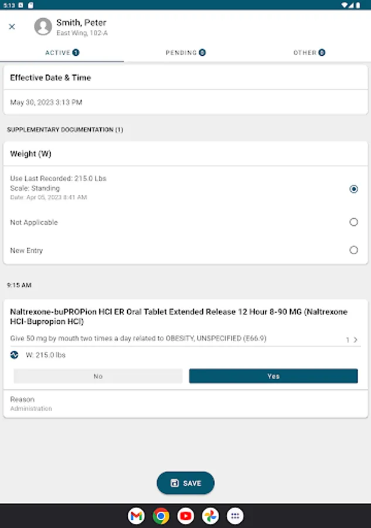The width and height of the screenshot is (371, 528).
Task: Tap Peter Smith's profile avatar
Action: pos(43,26)
